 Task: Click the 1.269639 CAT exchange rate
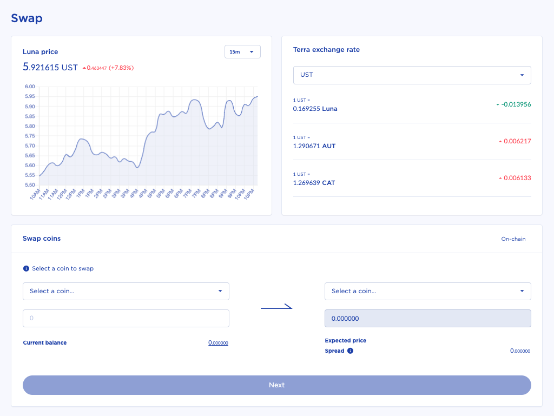tap(314, 182)
